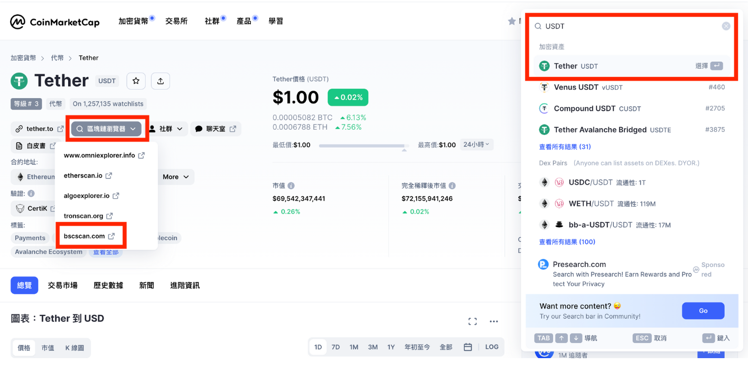View all 100 Dex pair results
This screenshot has height=365, width=748.
pyautogui.click(x=567, y=242)
